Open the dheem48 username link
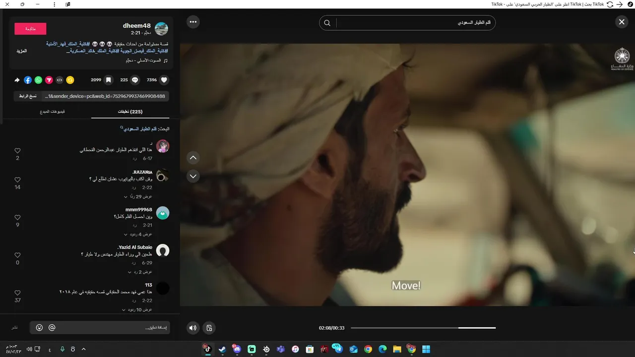This screenshot has height=357, width=635. 136,26
